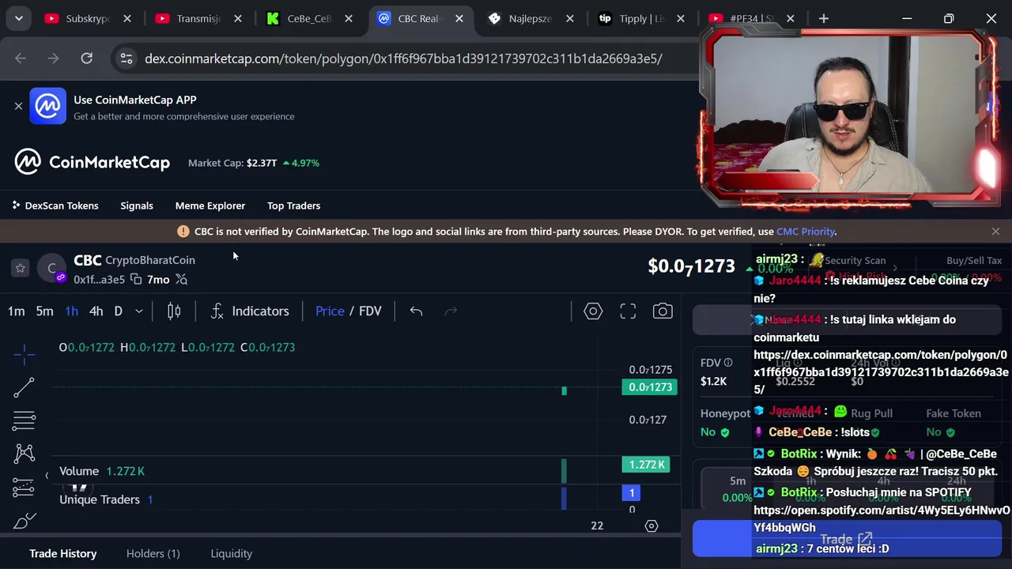Image resolution: width=1012 pixels, height=569 pixels.
Task: Dismiss the CoinMarketCap APP banner
Action: tap(18, 105)
